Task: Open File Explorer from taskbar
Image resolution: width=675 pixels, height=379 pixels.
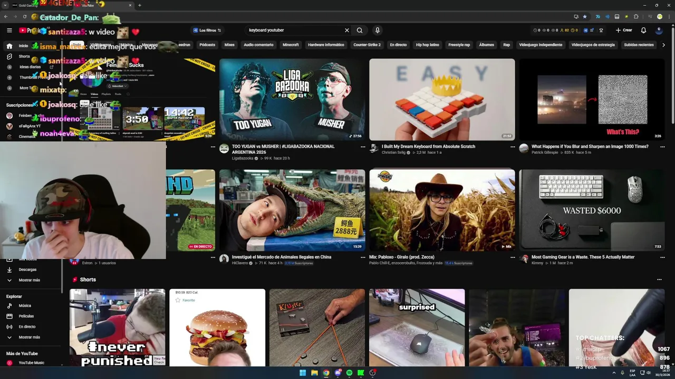Action: click(x=314, y=373)
